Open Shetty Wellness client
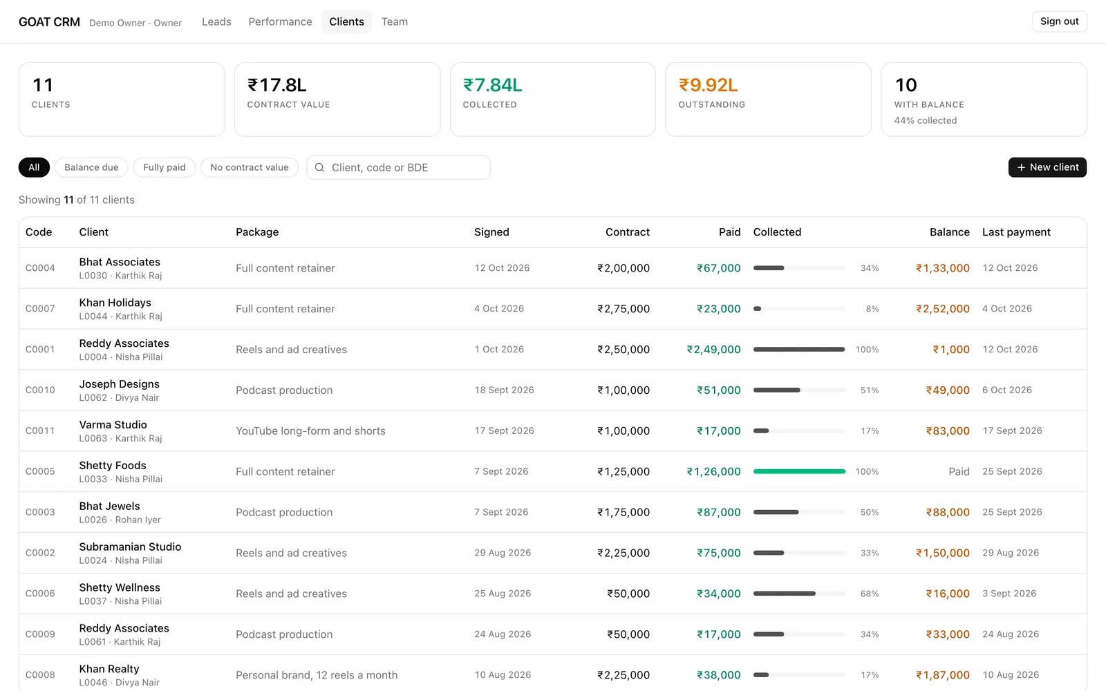This screenshot has height=691, width=1106. click(120, 588)
